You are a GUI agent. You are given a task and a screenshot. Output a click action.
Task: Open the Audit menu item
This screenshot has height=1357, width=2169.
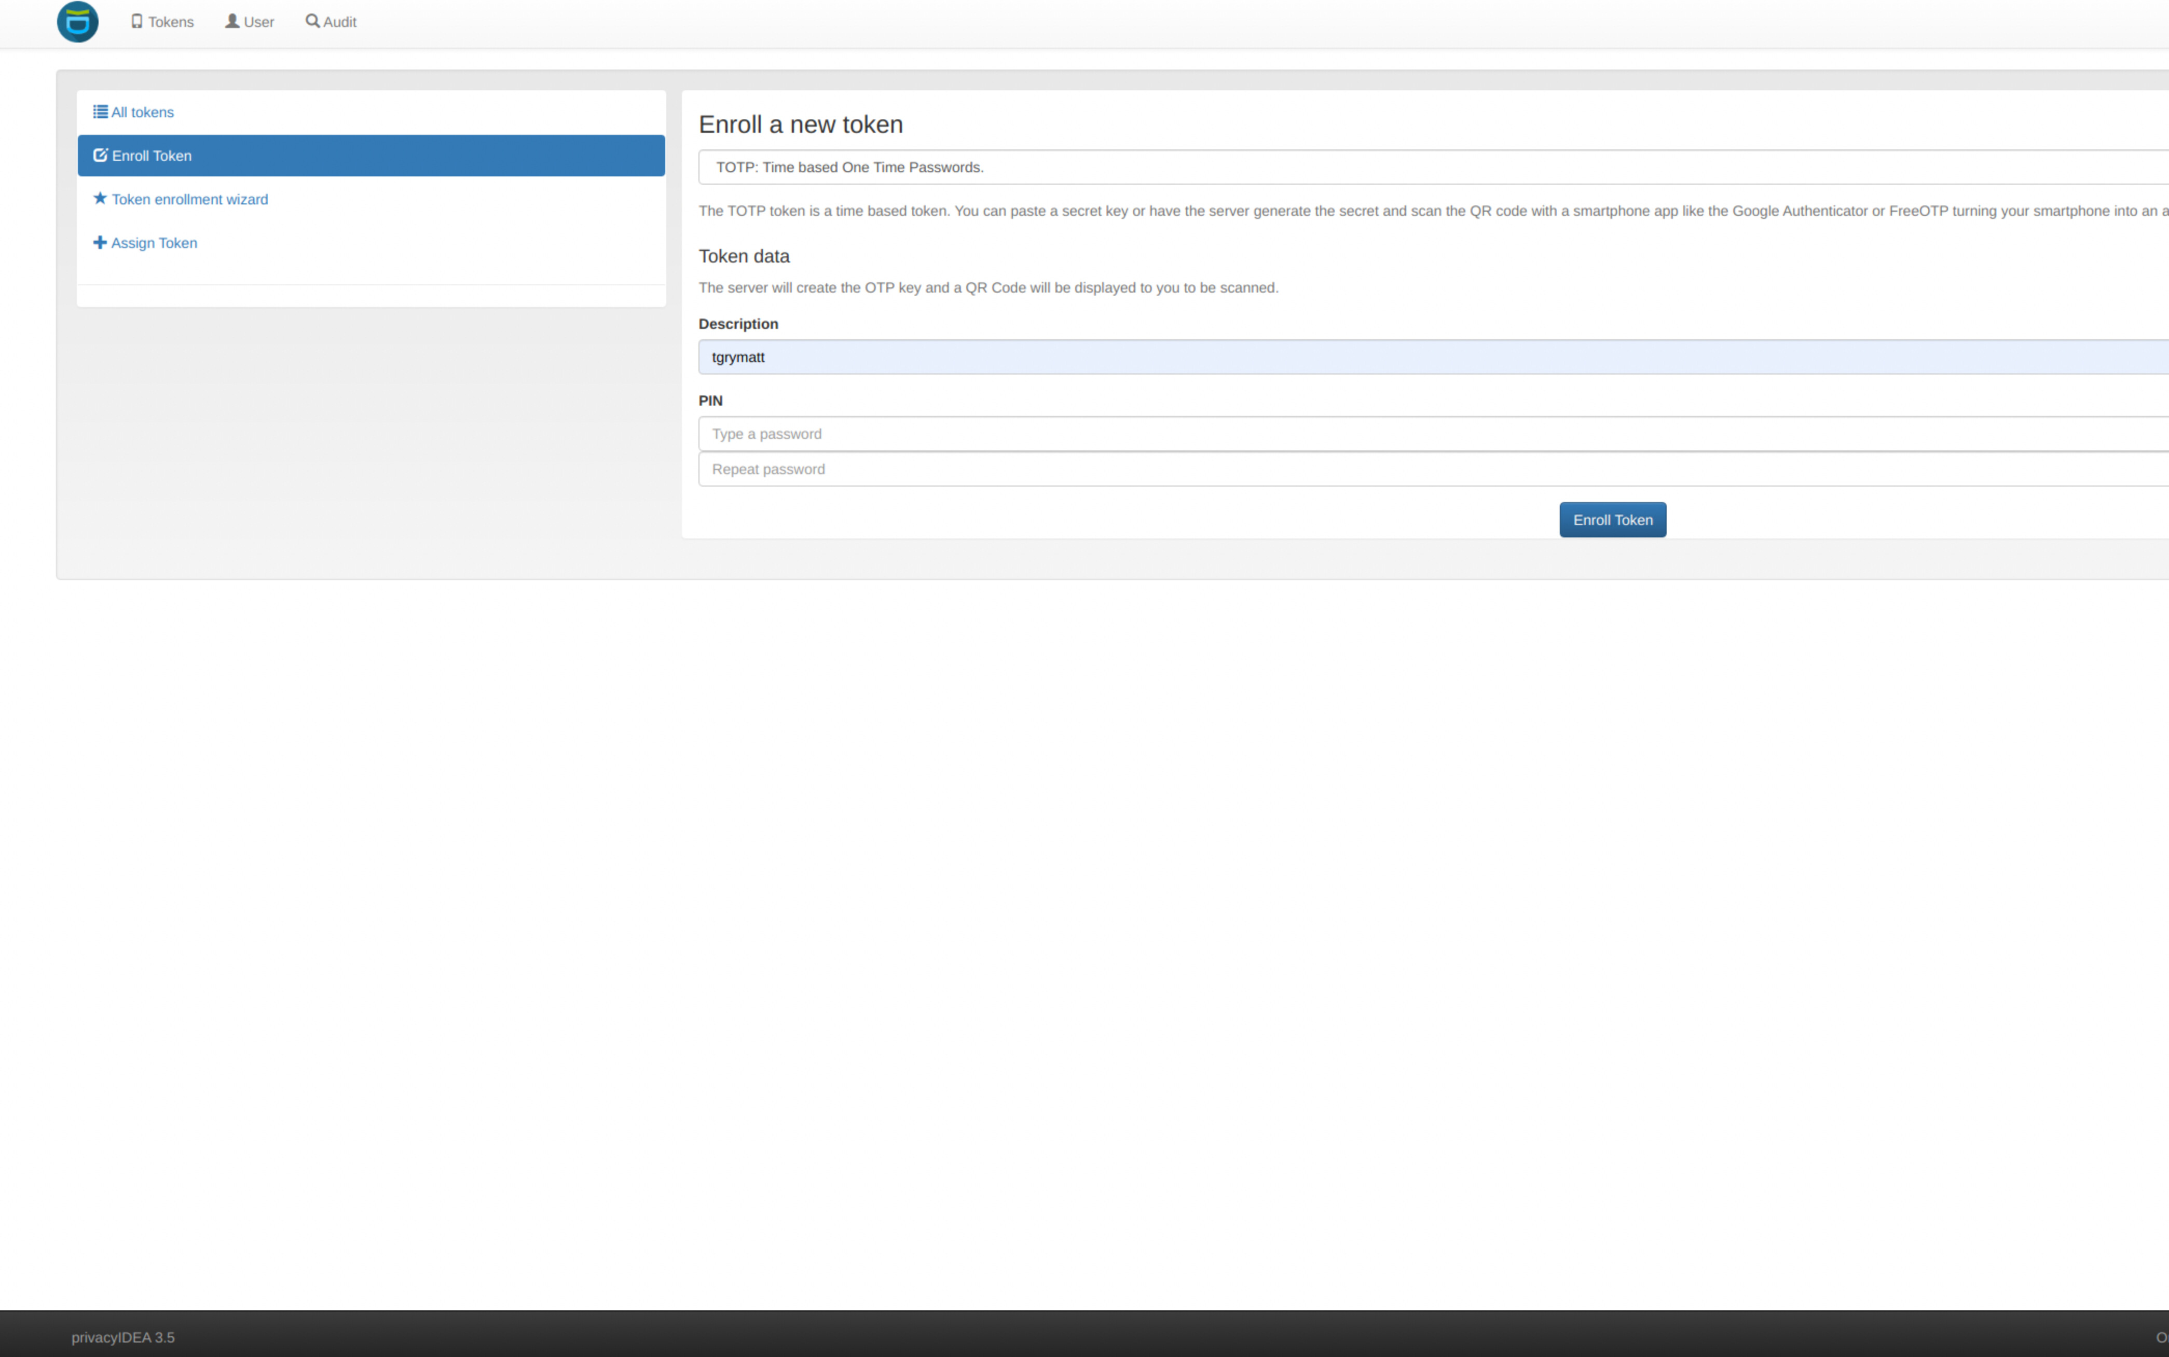point(331,22)
